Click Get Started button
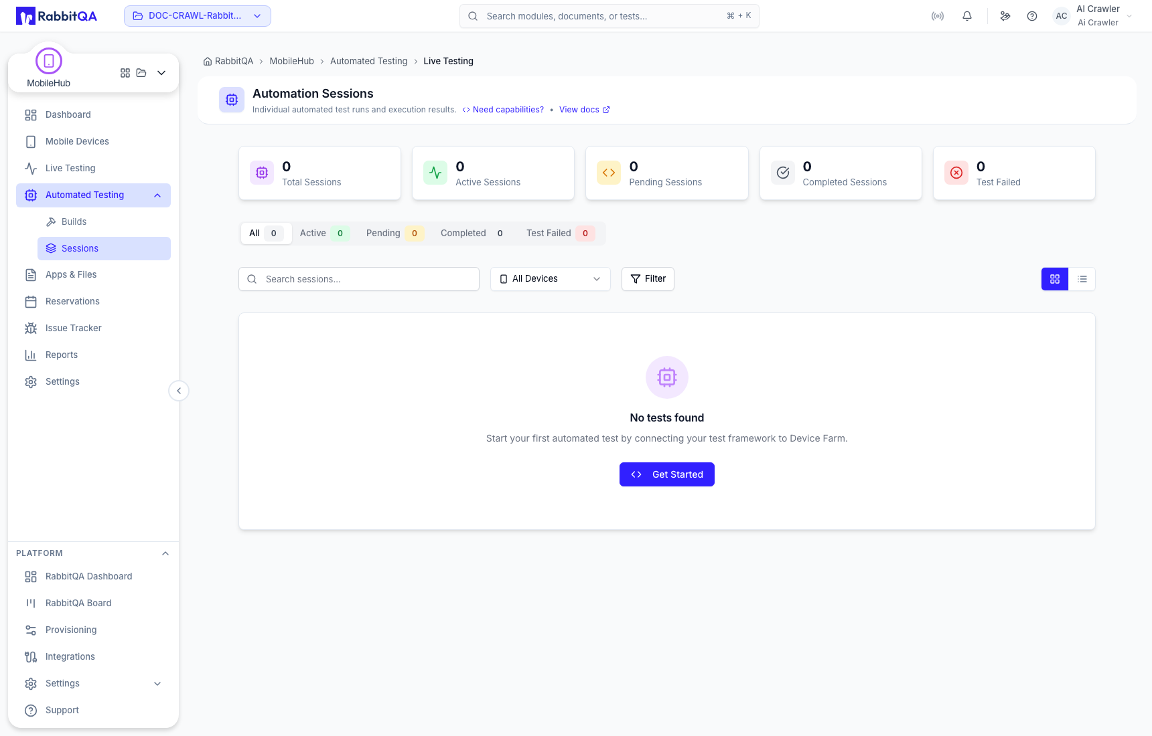Image resolution: width=1152 pixels, height=736 pixels. tap(667, 474)
